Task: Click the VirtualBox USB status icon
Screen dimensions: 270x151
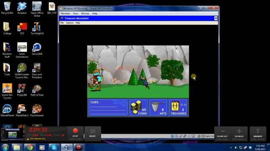Action: [180, 136]
